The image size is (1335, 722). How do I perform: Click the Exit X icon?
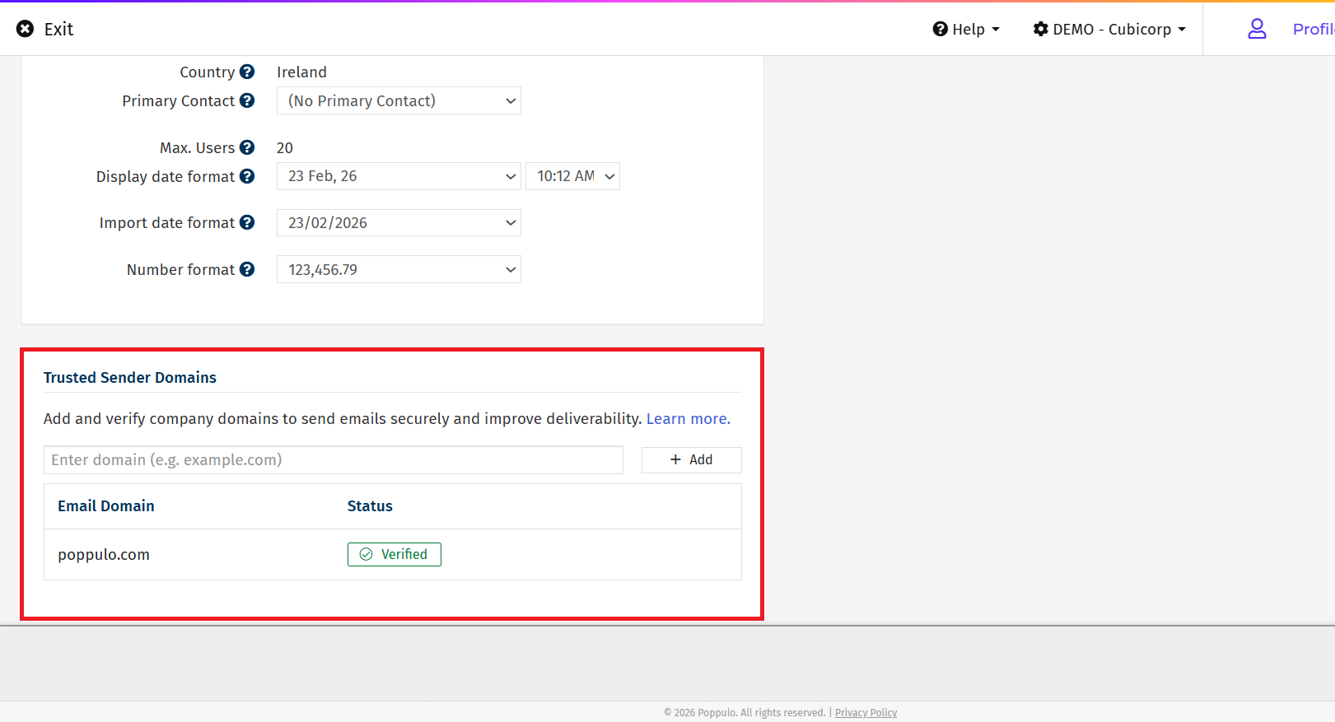pos(26,29)
